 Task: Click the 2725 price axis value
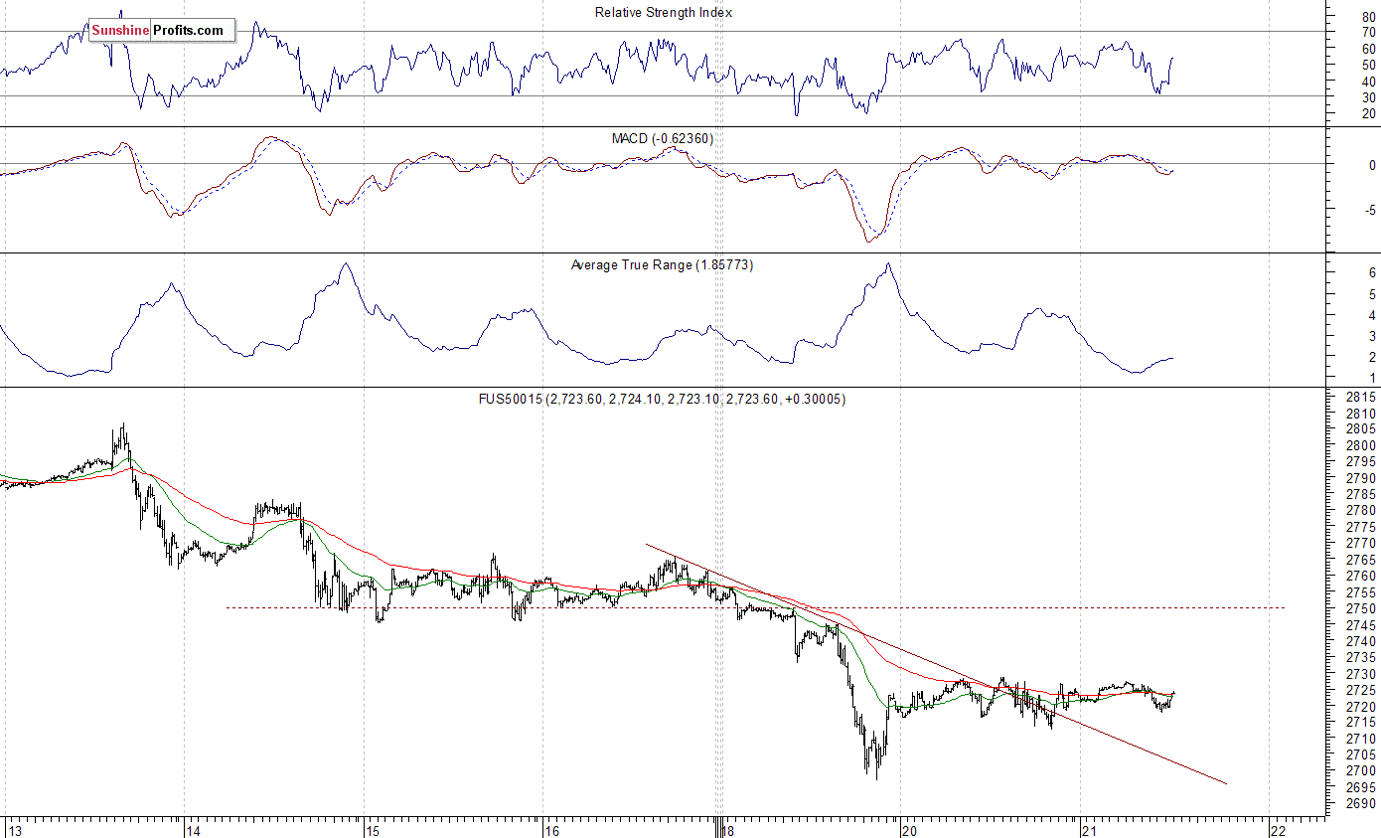1361,690
